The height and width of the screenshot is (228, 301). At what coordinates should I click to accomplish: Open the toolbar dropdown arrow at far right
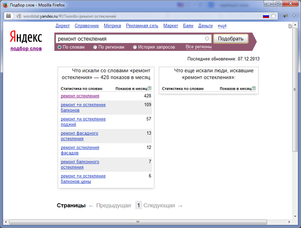coord(294,16)
